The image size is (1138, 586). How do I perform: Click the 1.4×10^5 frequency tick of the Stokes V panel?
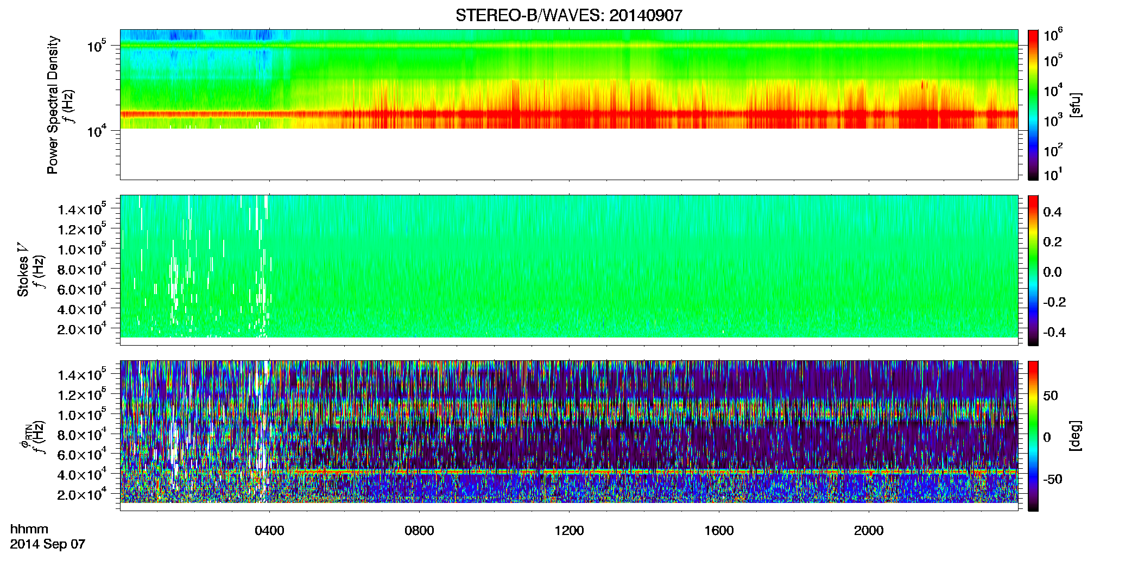(83, 209)
